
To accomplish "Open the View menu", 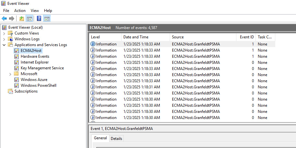I will point(35,11).
